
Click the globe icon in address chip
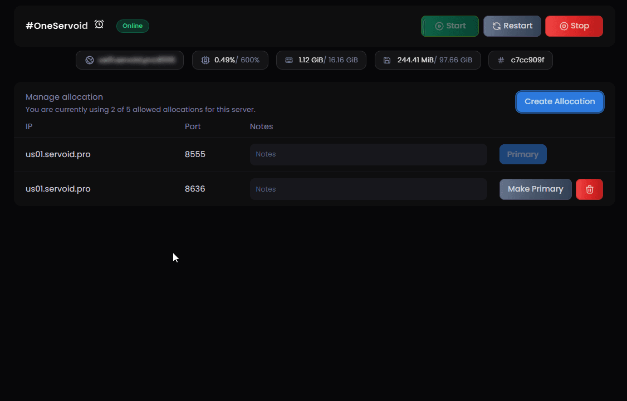click(89, 60)
